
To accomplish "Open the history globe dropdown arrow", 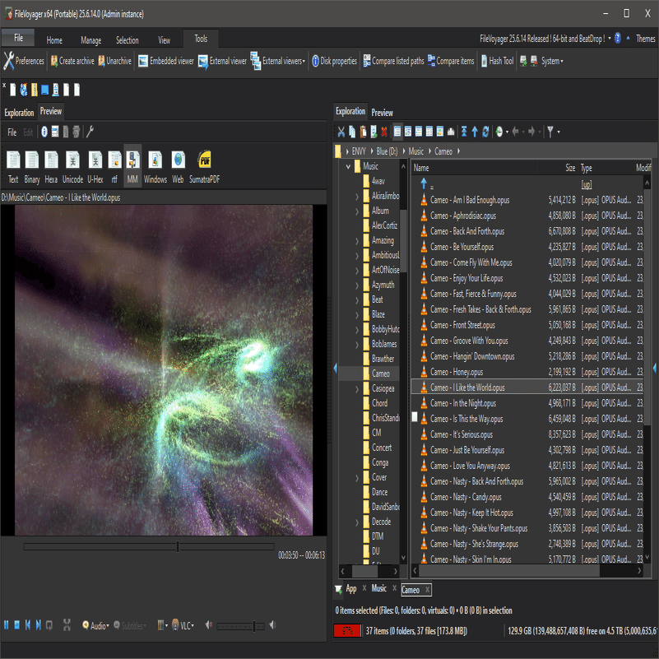I will (x=508, y=132).
